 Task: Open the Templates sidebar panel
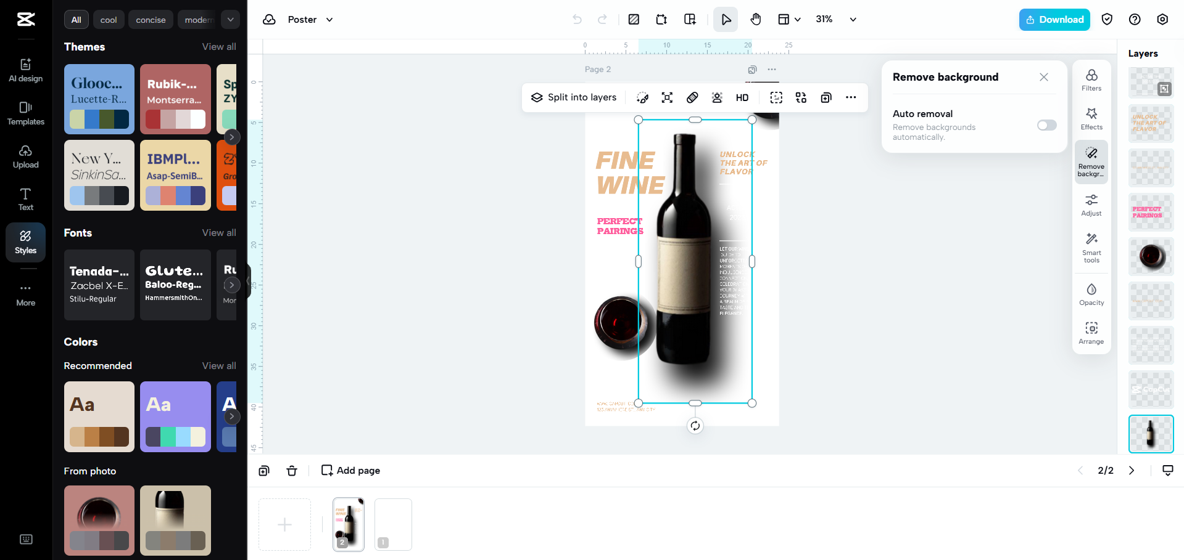pos(25,113)
